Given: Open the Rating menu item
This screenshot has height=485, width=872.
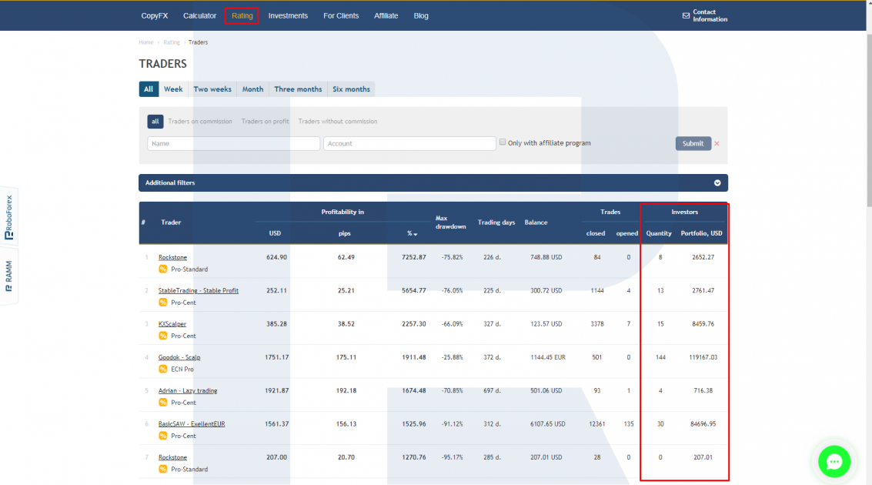Looking at the screenshot, I should pyautogui.click(x=242, y=15).
